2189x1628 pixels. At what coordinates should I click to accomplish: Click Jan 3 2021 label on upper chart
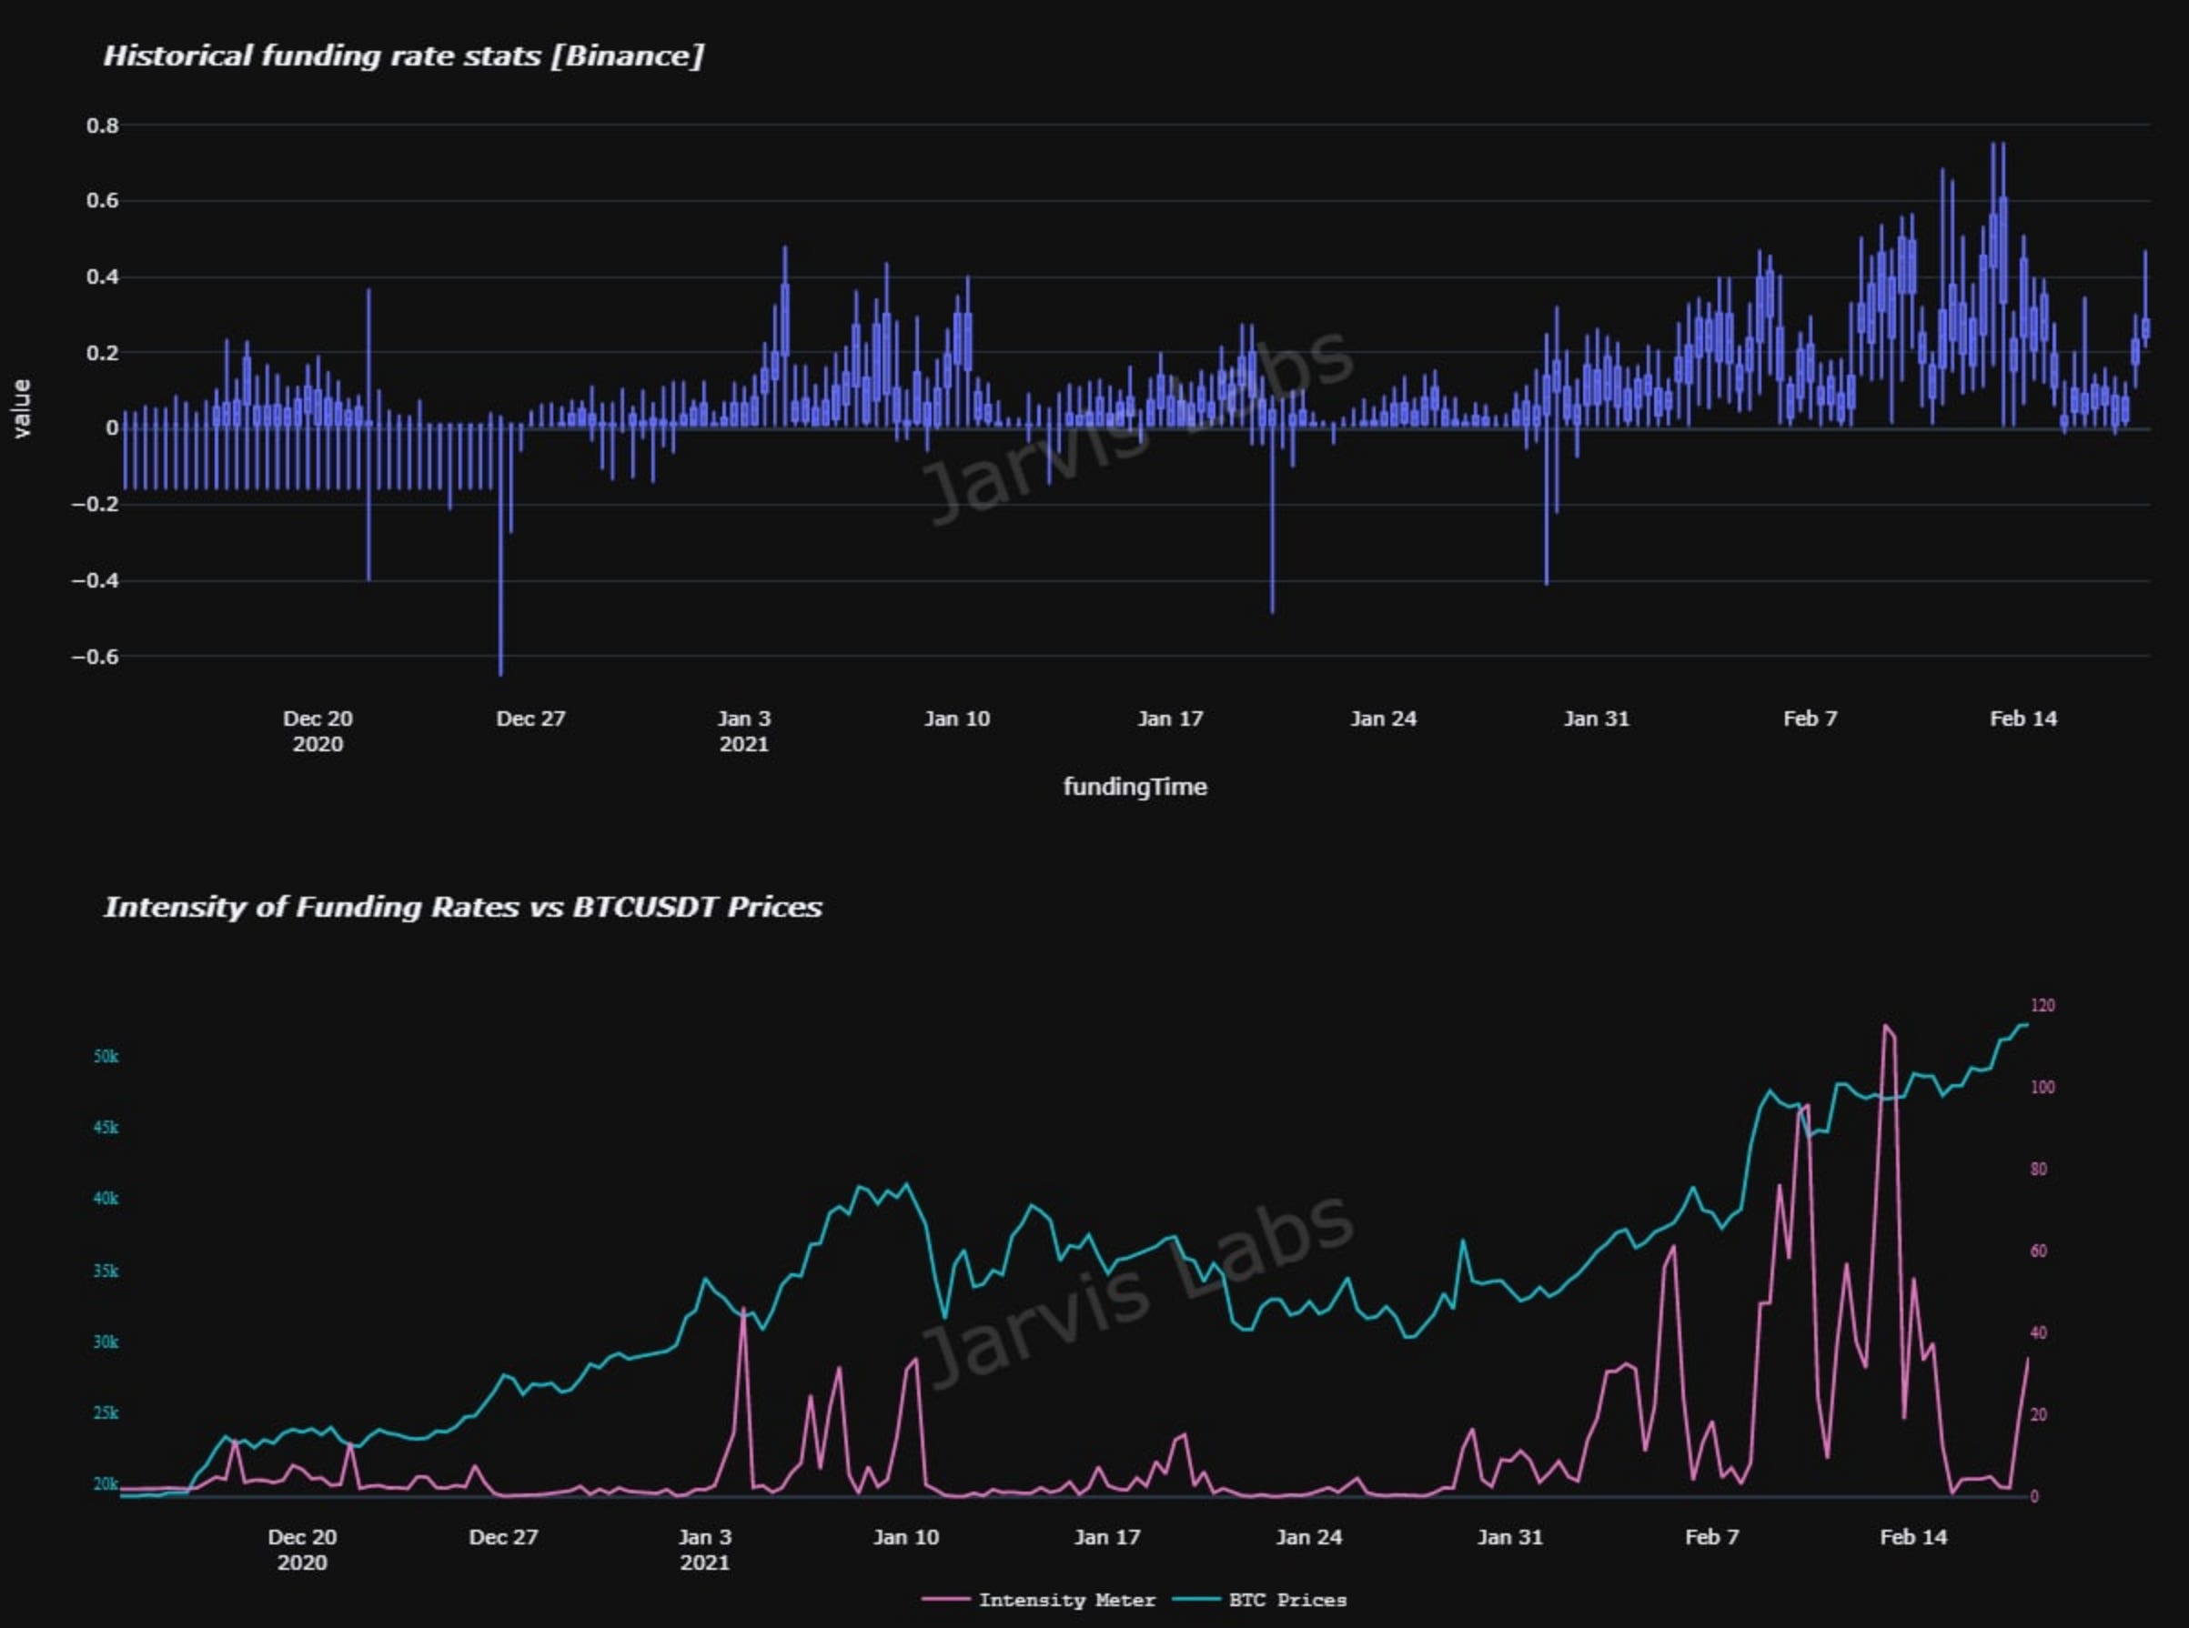point(744,730)
